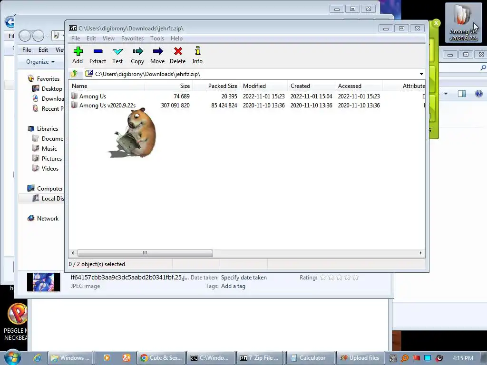487x365 pixels.
Task: Select the Among Us folder row
Action: (247, 96)
